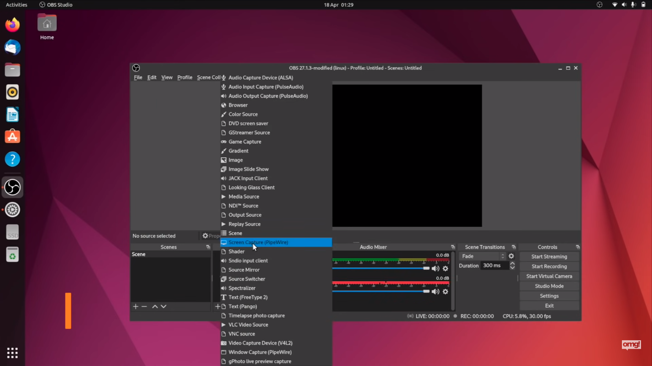Viewport: 652px width, 366px height.
Task: Open the Edit menu
Action: [x=152, y=77]
